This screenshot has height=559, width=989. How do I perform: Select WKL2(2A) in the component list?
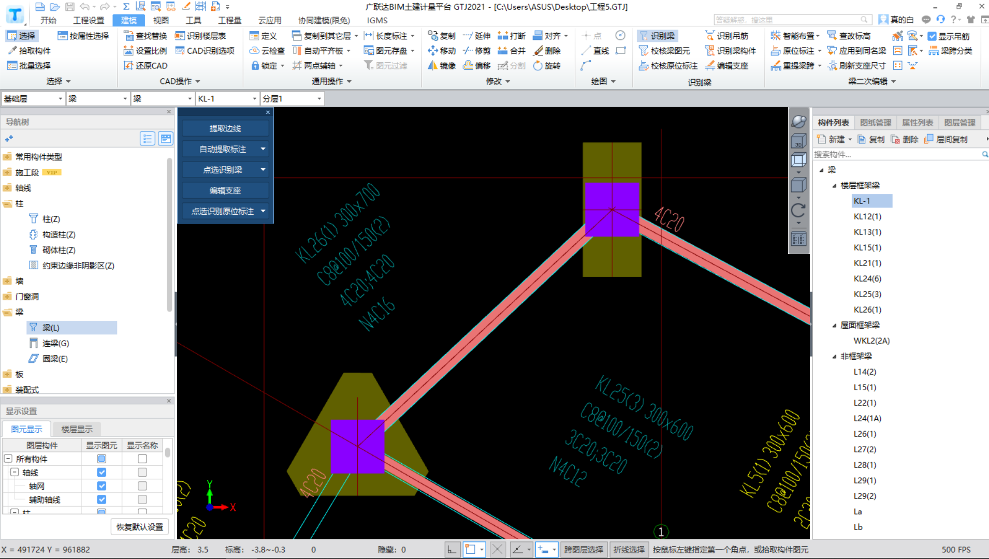871,341
